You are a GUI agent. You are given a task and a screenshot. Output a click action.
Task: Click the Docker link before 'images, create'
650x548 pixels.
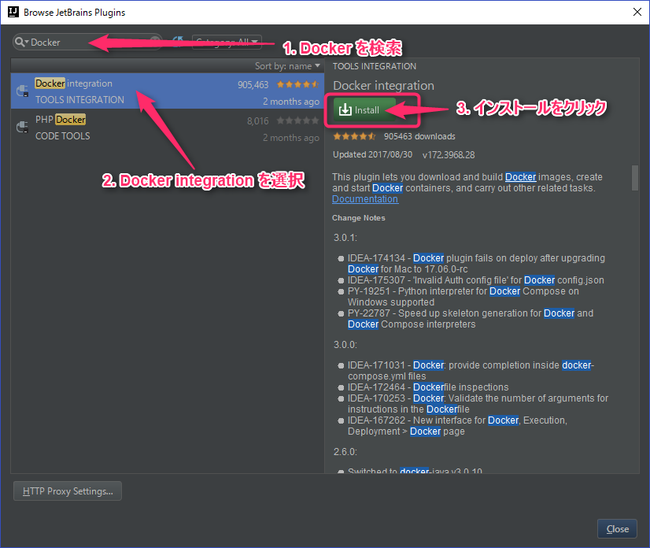[521, 177]
